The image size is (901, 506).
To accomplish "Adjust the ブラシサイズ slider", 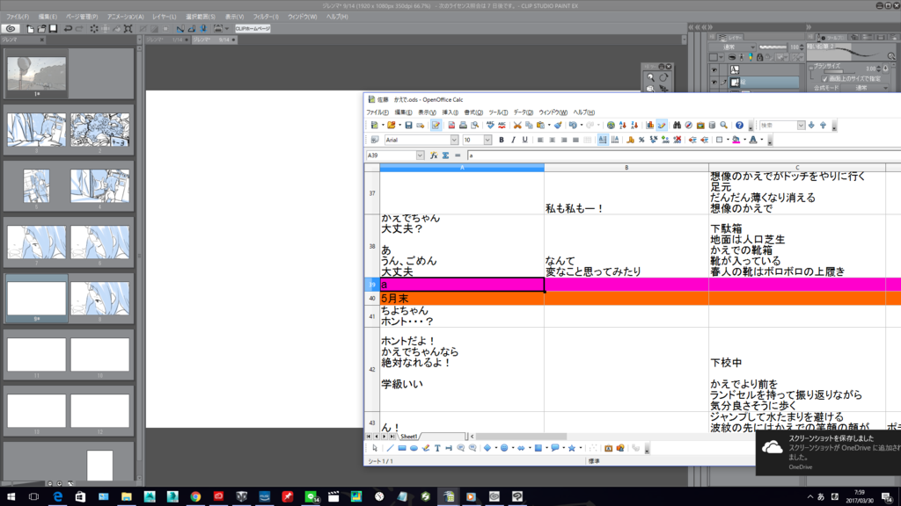I will [840, 70].
